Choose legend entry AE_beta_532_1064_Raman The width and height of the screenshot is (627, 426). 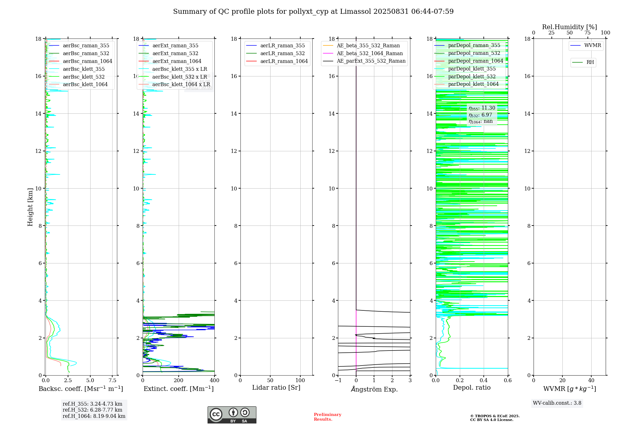(363, 54)
